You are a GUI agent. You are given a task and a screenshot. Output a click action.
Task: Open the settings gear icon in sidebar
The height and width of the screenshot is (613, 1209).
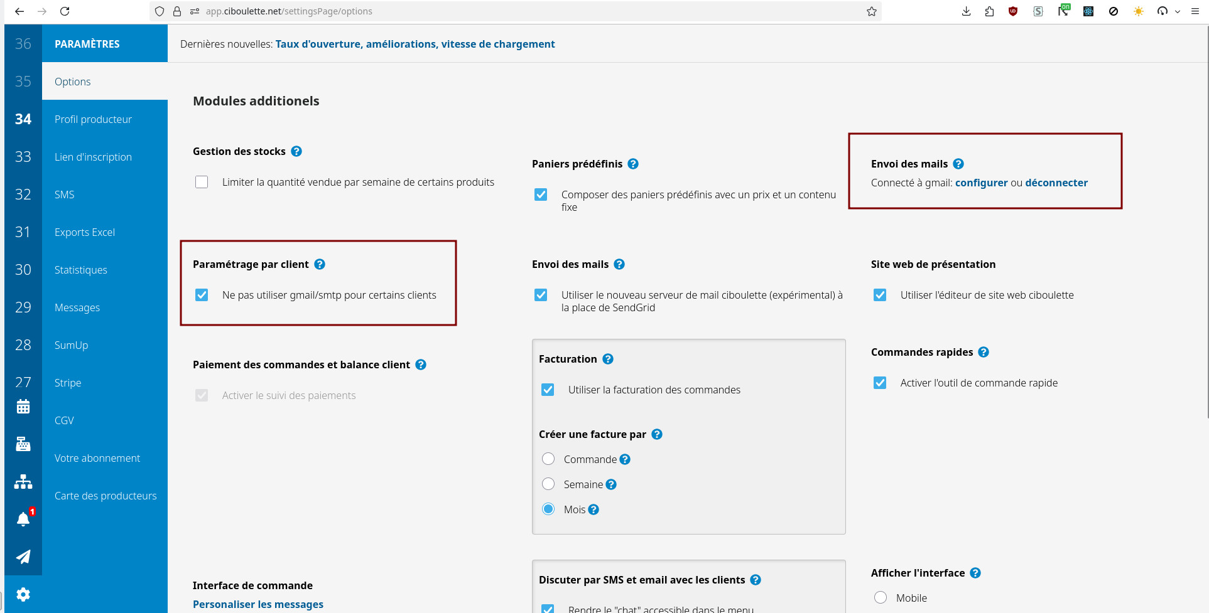pyautogui.click(x=23, y=594)
